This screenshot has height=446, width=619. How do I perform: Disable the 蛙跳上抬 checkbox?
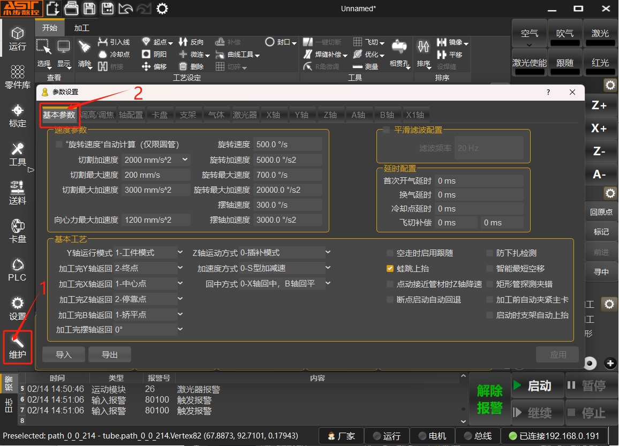coord(390,268)
